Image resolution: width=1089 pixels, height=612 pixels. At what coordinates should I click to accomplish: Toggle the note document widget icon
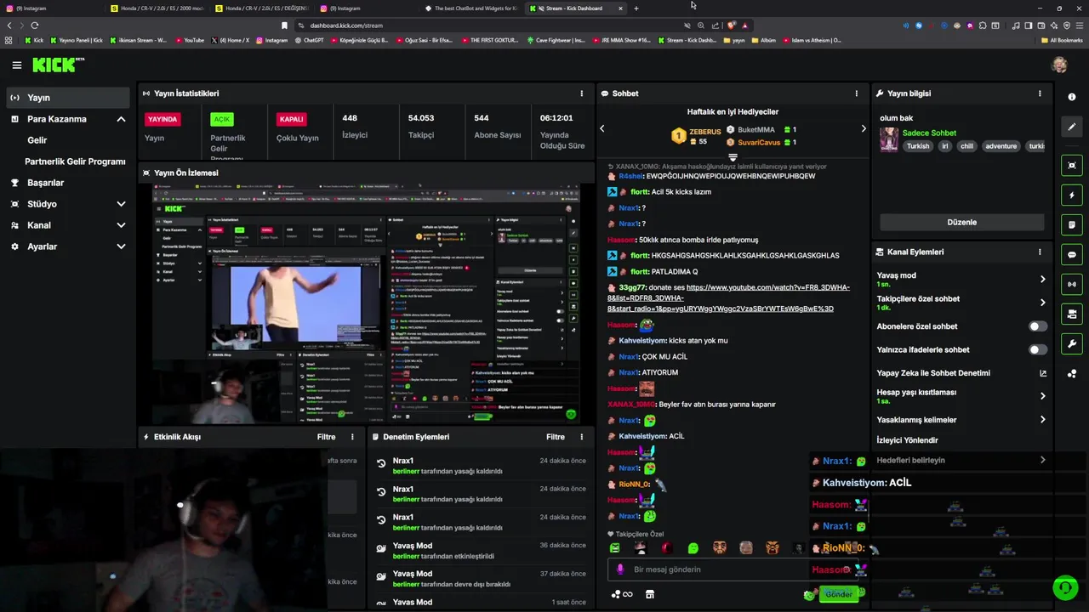click(x=1072, y=224)
